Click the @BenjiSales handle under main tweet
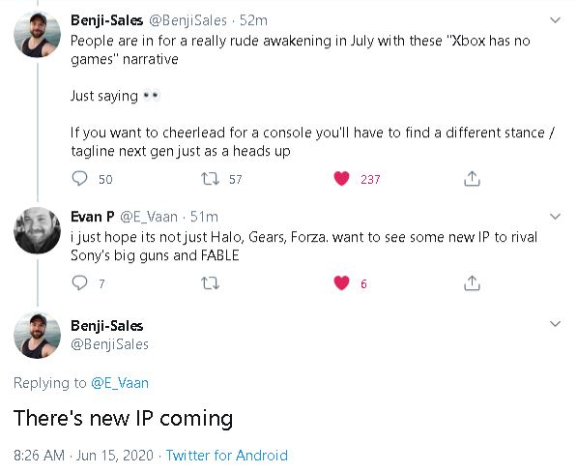Screen dimensions: 577x473 (109, 344)
